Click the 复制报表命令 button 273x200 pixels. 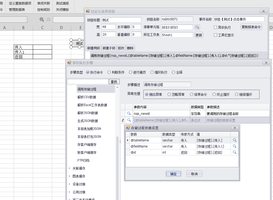(x=251, y=27)
